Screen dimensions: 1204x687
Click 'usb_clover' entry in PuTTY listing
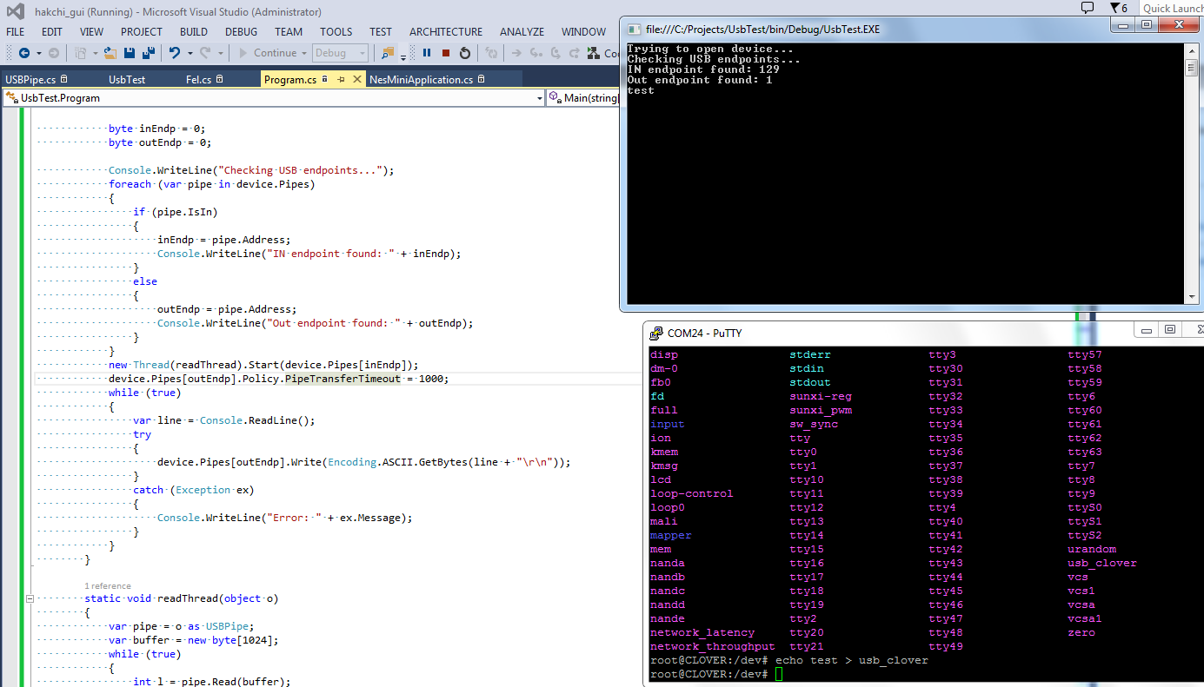(x=1102, y=563)
